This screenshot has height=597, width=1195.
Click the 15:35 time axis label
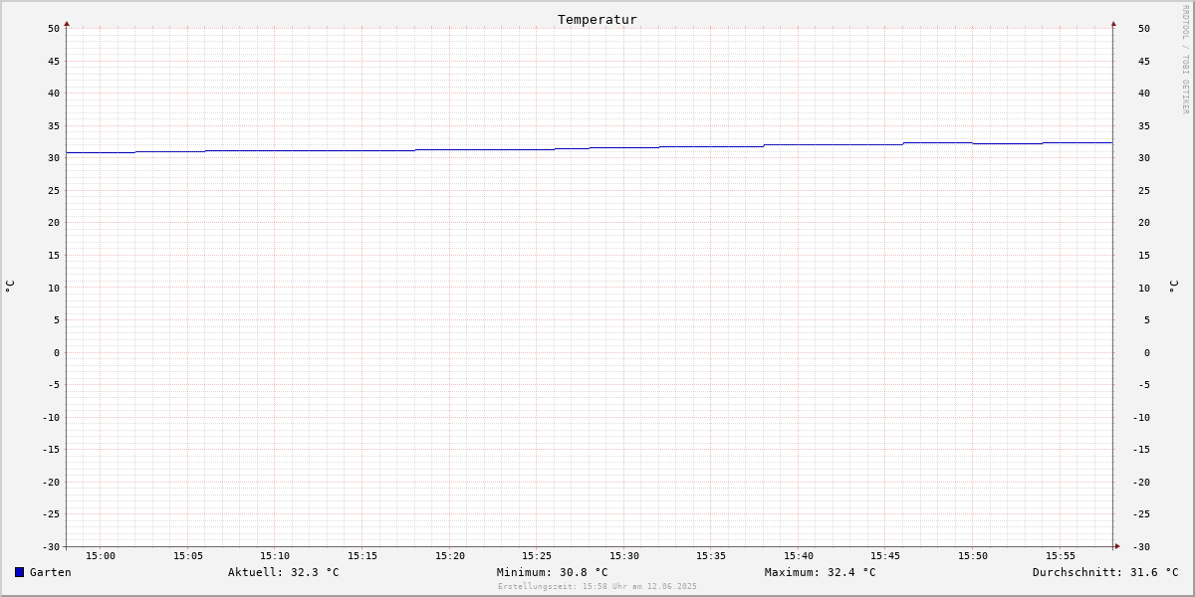click(x=711, y=555)
